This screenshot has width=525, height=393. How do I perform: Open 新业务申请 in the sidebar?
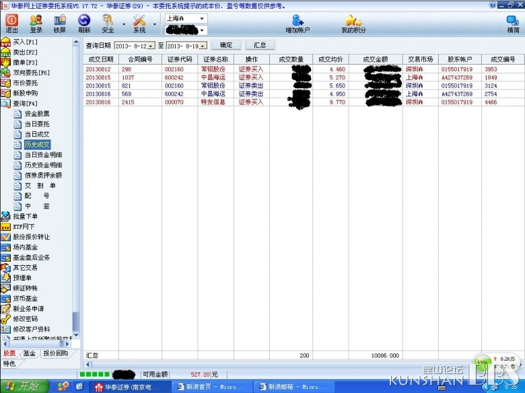[x=28, y=309]
